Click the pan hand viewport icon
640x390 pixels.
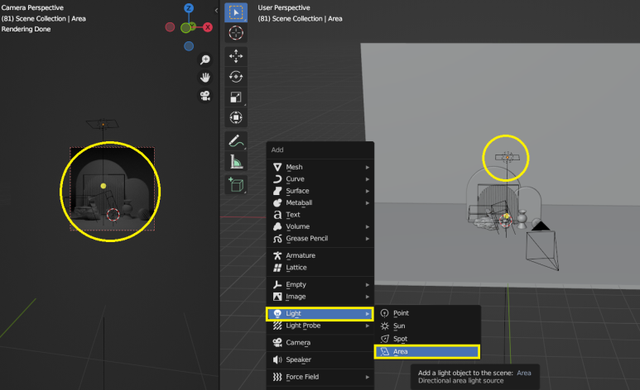click(x=205, y=78)
